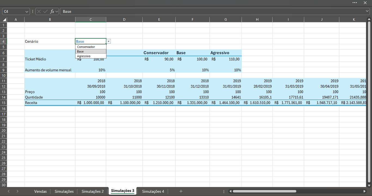372x196 pixels.
Task: Select the R$ 90,00 ticket cell
Action: (159, 59)
